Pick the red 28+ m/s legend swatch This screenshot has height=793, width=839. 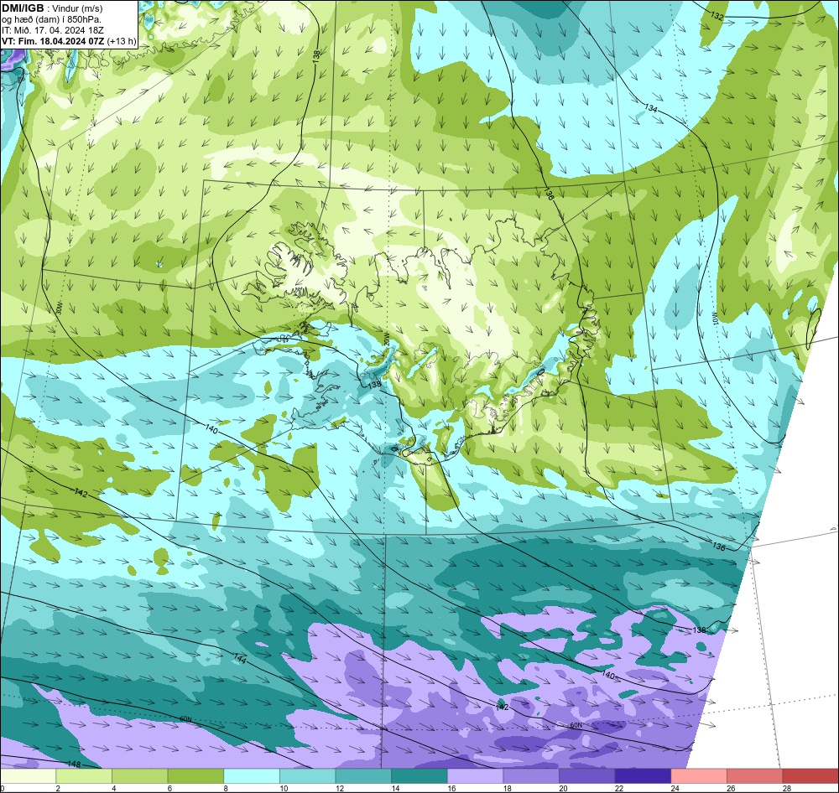coord(810,776)
